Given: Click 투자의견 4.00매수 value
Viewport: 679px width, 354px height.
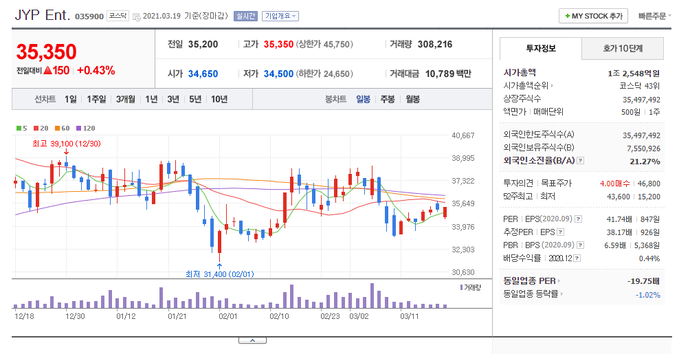Looking at the screenshot, I should [615, 184].
